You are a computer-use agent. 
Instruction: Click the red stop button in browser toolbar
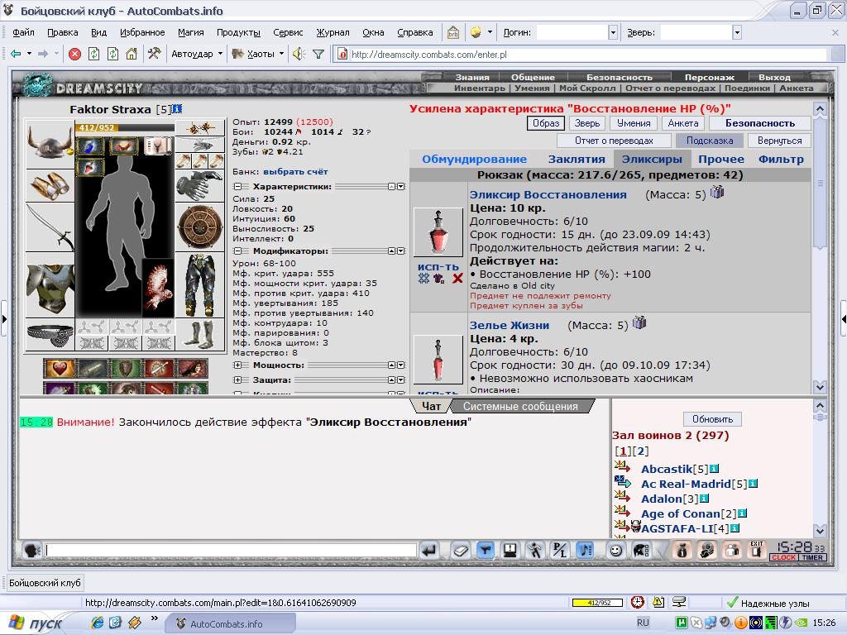[x=75, y=54]
